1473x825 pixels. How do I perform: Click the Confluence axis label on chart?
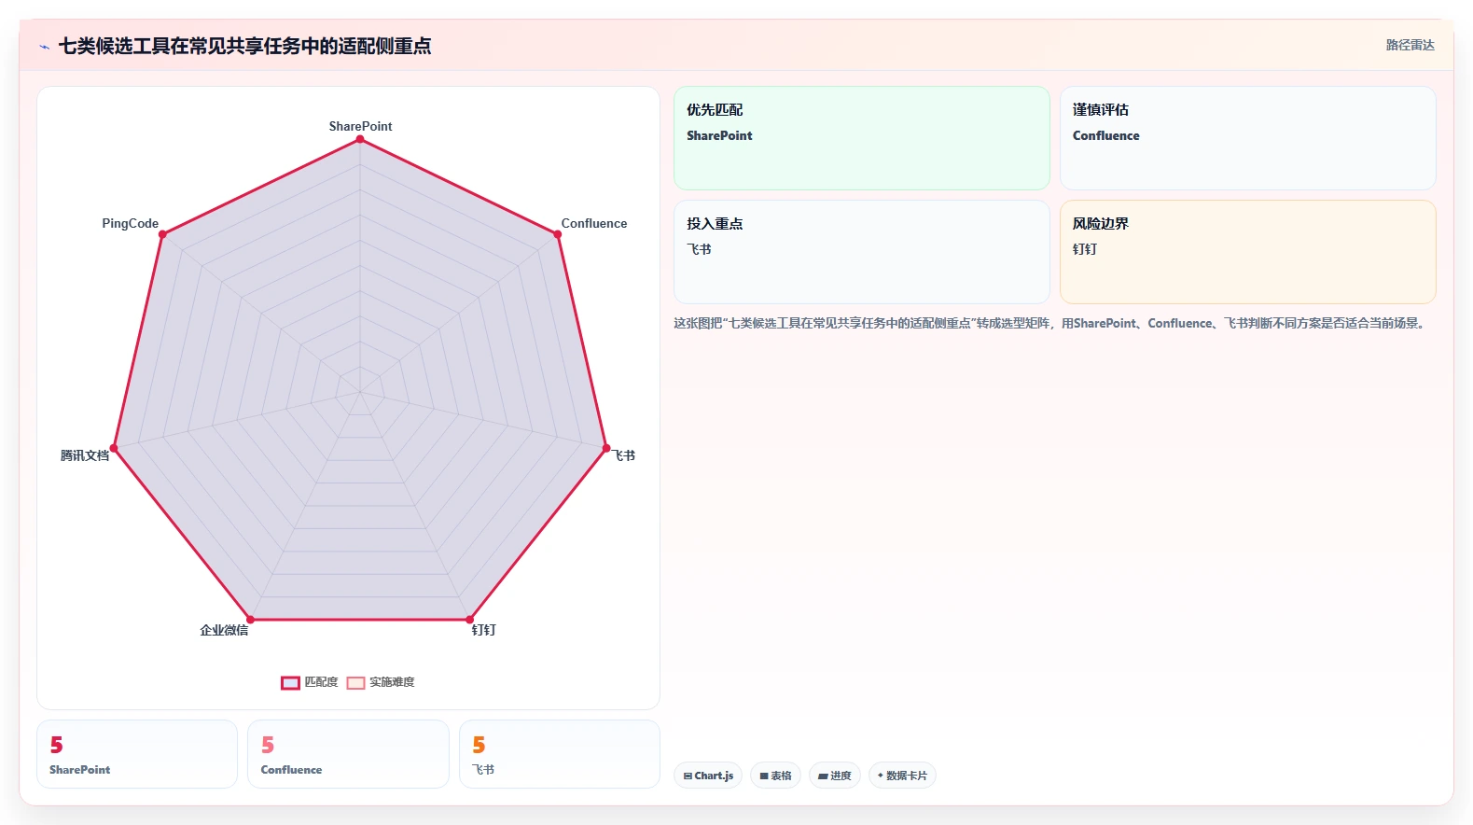coord(594,223)
